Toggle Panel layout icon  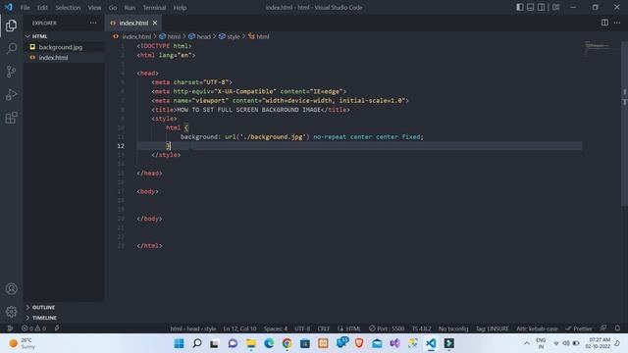pos(530,7)
